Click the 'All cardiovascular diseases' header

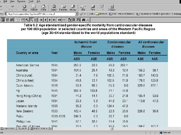151,44
